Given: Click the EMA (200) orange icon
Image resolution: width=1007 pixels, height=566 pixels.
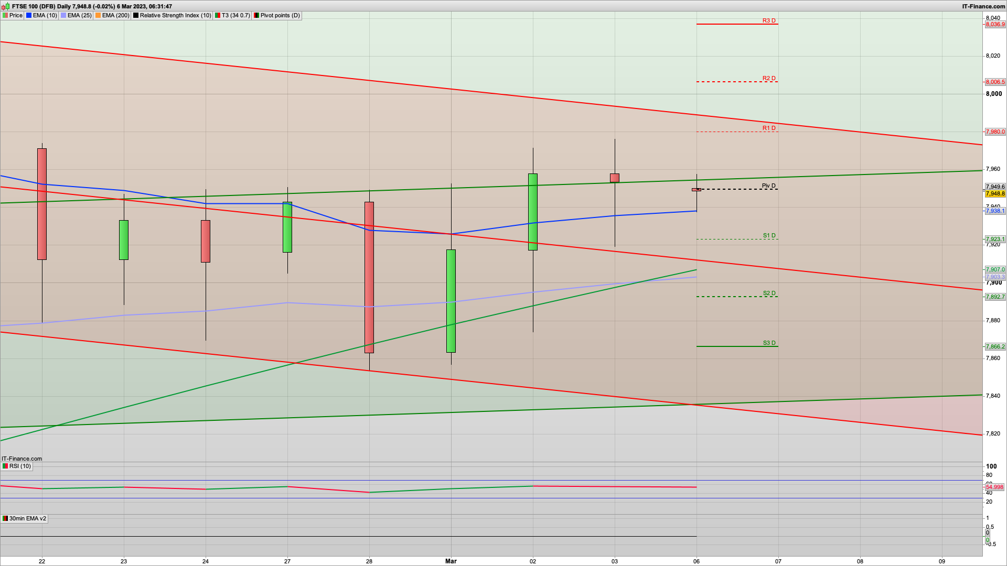Looking at the screenshot, I should point(98,16).
